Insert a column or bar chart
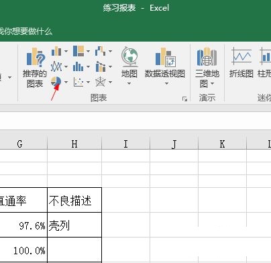Screen dimensions: 271x263 [x=56, y=51]
